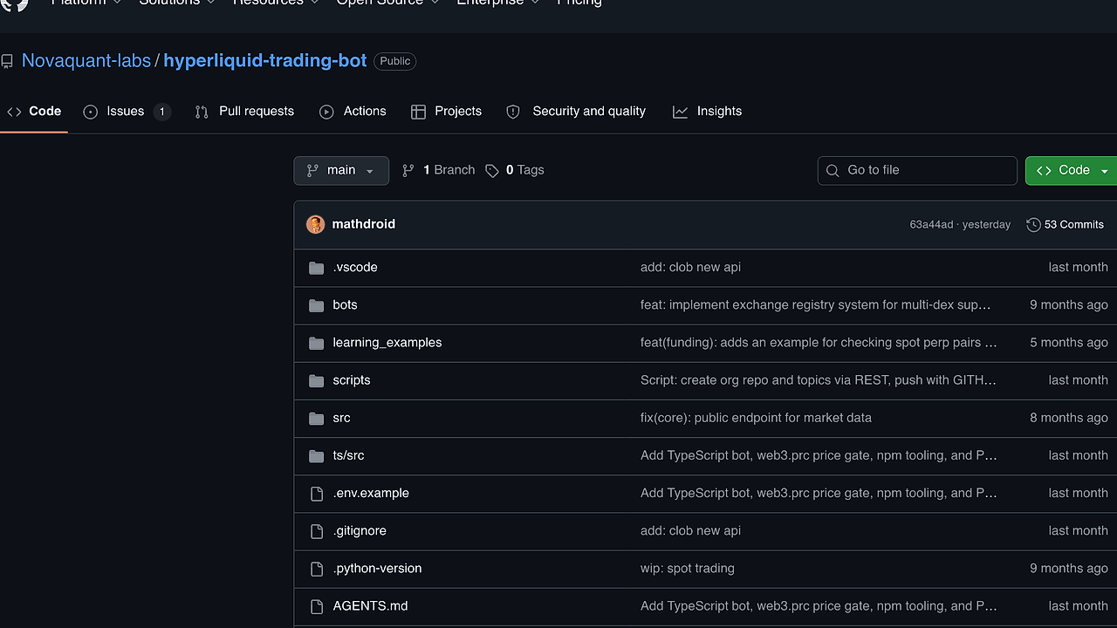Open the Security and quality tab
This screenshot has width=1117, height=628.
pyautogui.click(x=576, y=112)
